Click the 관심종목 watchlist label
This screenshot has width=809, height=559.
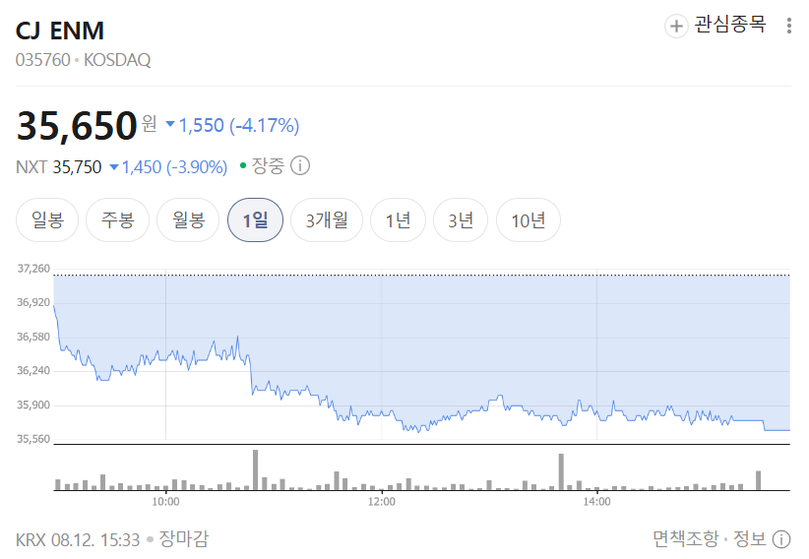(x=730, y=25)
